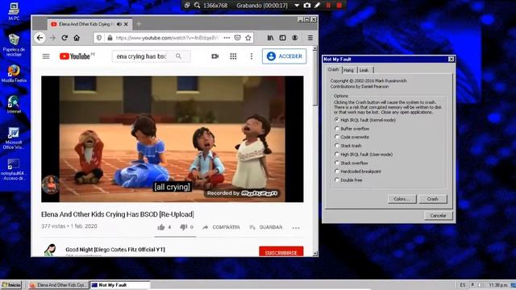
Task: Go to Firefox home page
Action: coord(77,38)
